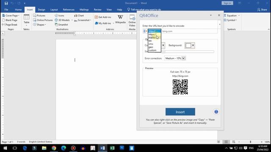271x152 pixels.
Task: Insert a Cover Page
Action: tap(11, 16)
